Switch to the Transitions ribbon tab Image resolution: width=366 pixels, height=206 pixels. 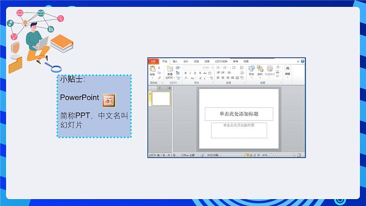tap(196, 62)
